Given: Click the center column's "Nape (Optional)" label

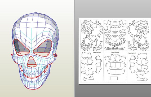Looking at the screenshot, I should (115, 52).
